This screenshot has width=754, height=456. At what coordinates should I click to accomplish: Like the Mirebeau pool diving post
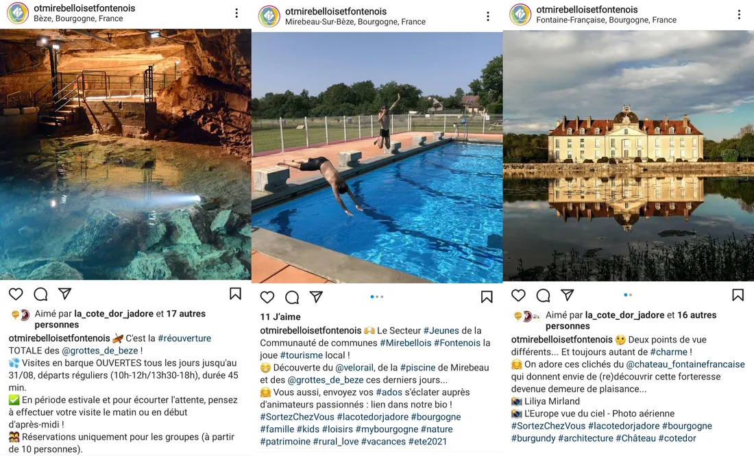click(267, 297)
